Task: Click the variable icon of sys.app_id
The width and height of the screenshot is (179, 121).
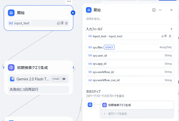Action: point(90,64)
